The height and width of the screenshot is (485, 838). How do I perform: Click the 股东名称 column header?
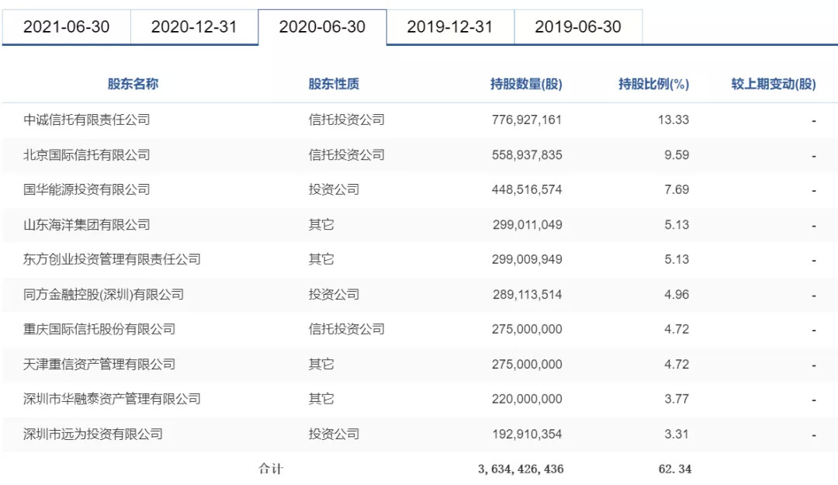tap(133, 84)
